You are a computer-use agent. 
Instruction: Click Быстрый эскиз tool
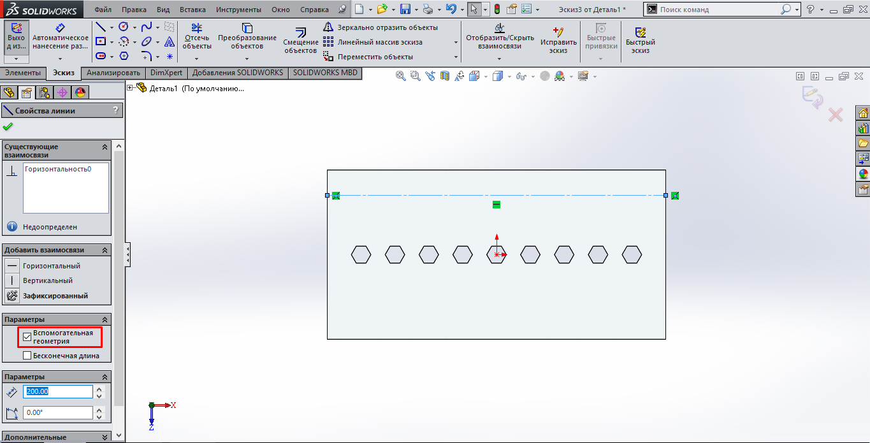640,41
